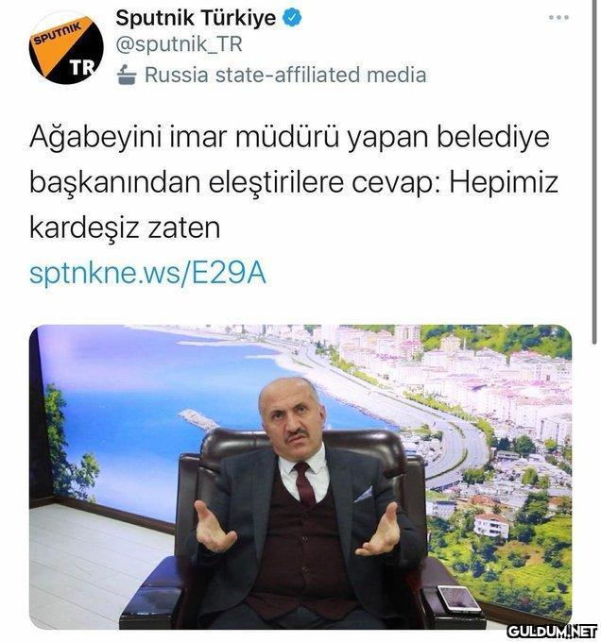The image size is (601, 642).
Task: Click the scrollbar on the right edge
Action: (594, 172)
